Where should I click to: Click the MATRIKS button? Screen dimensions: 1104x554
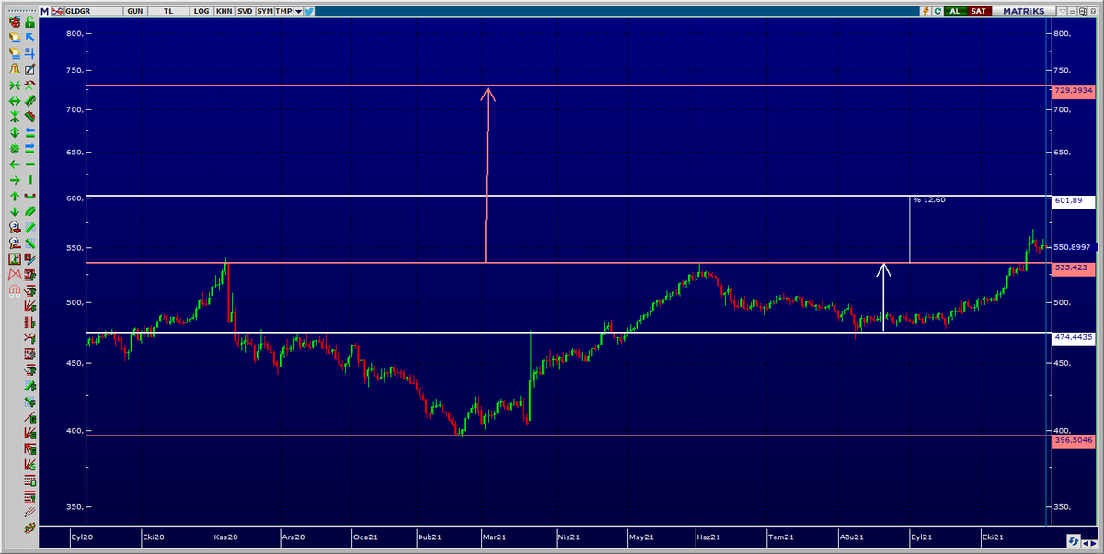pyautogui.click(x=1024, y=11)
